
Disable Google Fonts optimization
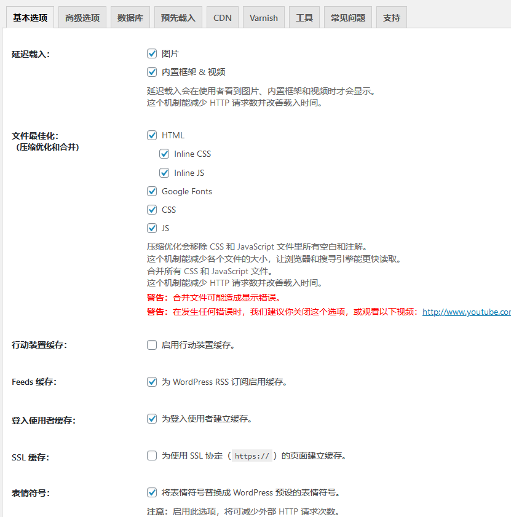152,191
